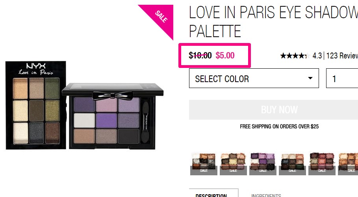Screen dimensions: 358x197
Task: Switch to the INGREDIENTS tab
Action: tap(266, 195)
